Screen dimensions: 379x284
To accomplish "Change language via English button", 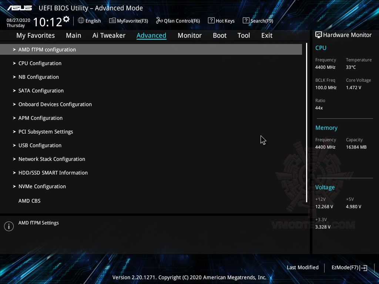I will pos(90,21).
